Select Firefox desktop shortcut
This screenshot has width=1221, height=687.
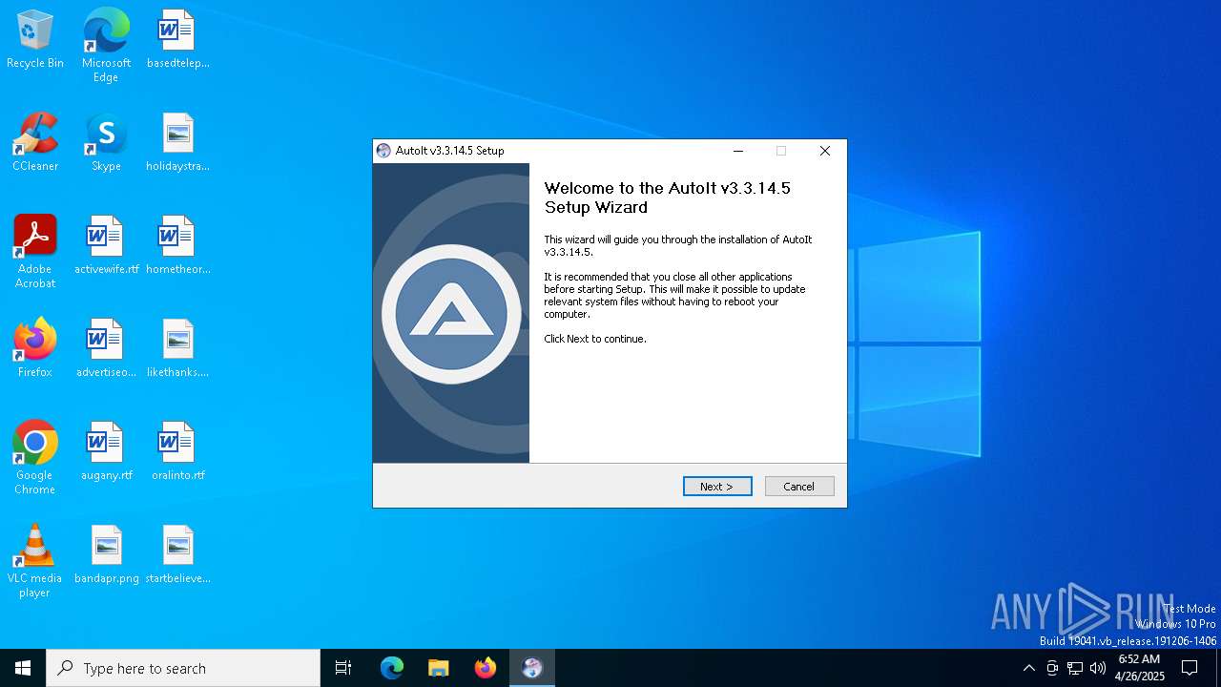(35, 348)
